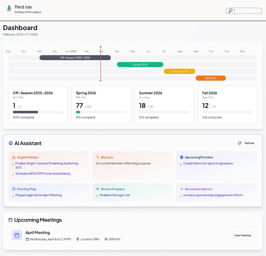The image size is (266, 256).
Task: Refresh the AI Assistant panel
Action: pos(246,143)
